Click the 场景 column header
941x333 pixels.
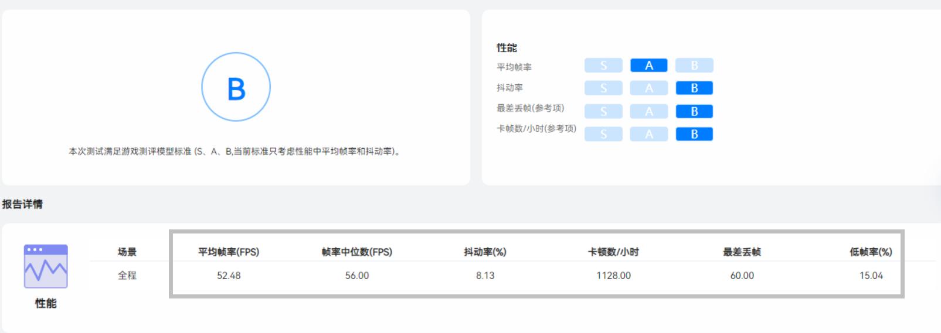(127, 252)
